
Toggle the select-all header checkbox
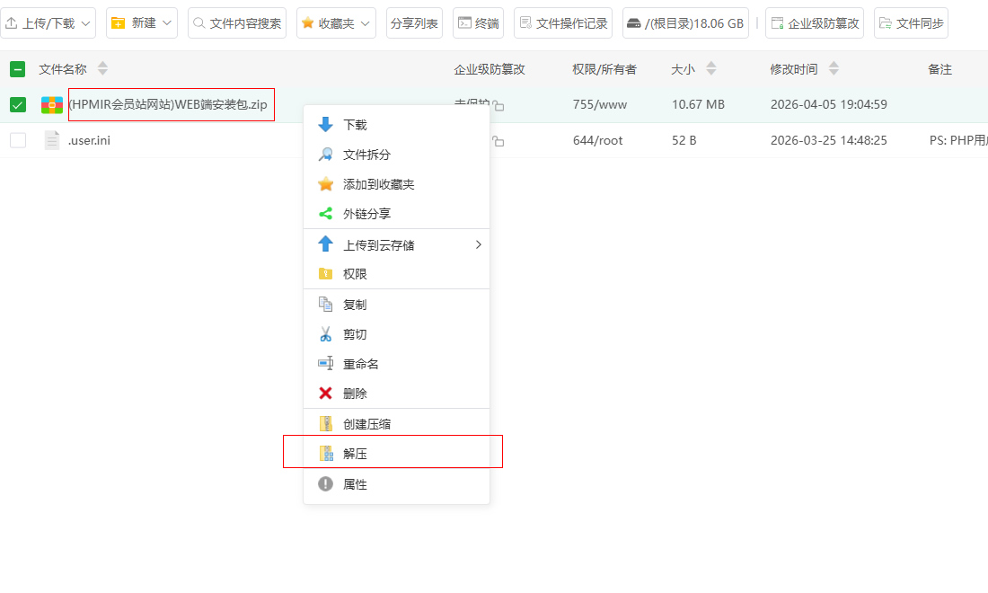tap(18, 69)
